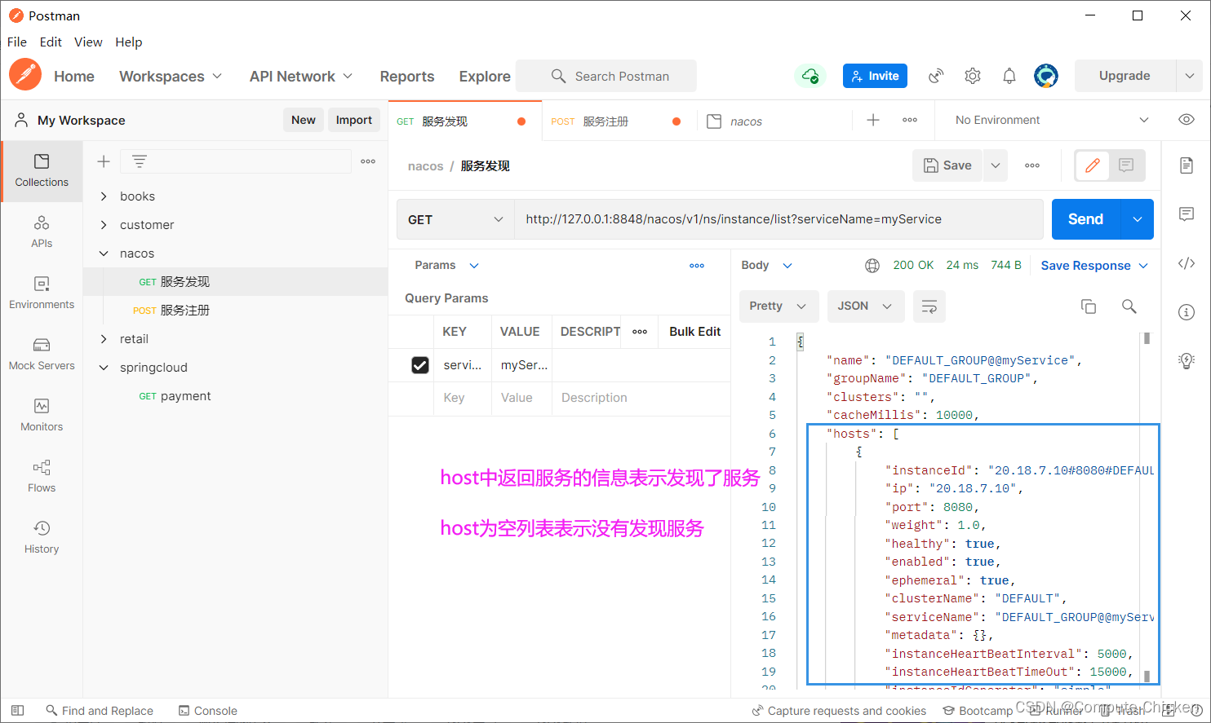The image size is (1211, 723).
Task: Toggle response line wrapping
Action: 929,306
